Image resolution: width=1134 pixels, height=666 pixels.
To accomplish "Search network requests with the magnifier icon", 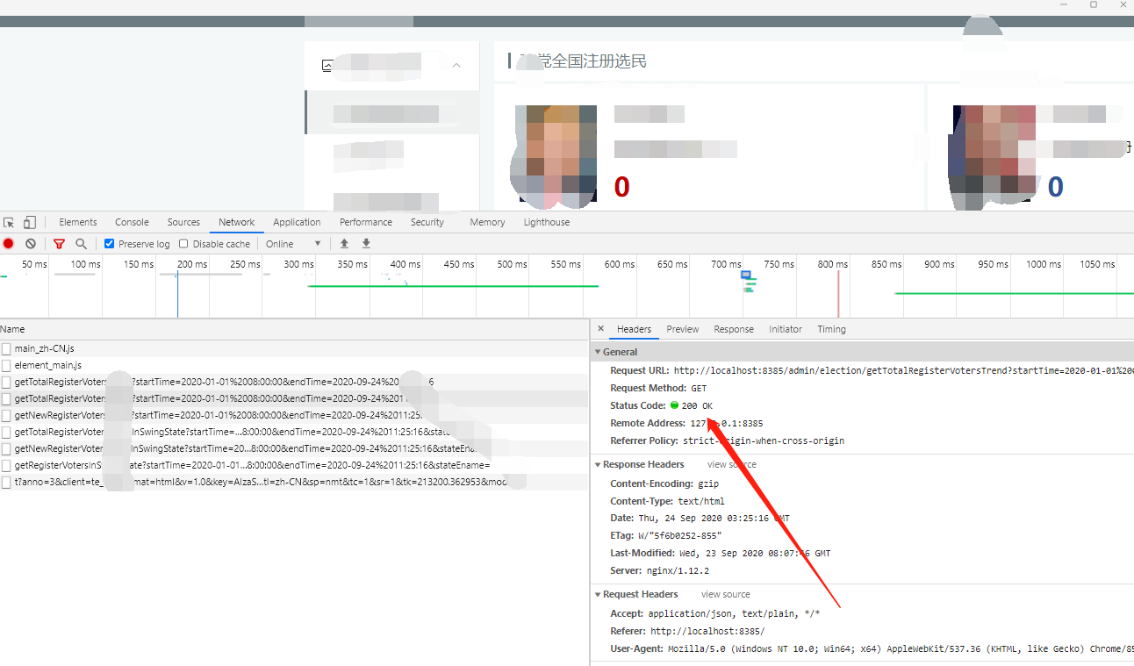I will 80,243.
